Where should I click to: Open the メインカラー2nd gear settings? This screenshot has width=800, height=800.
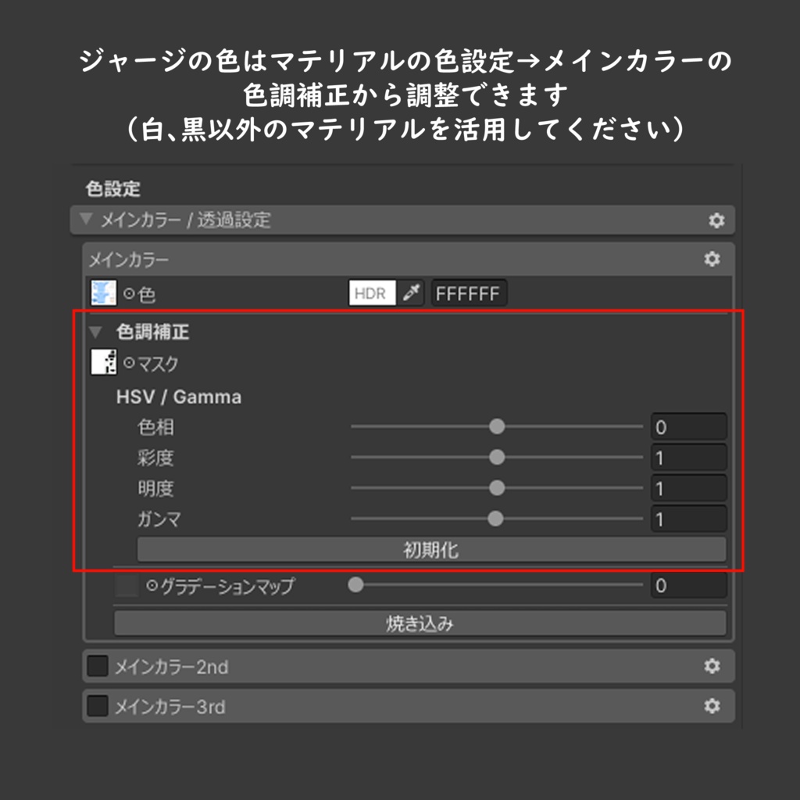712,666
